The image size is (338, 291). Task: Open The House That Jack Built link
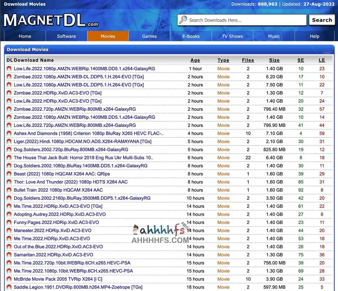point(83,158)
